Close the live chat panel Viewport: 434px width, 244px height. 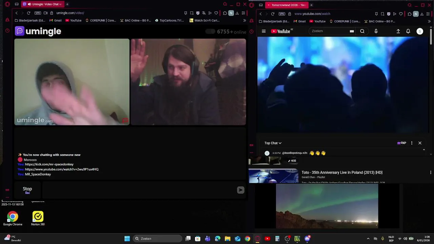[420, 143]
